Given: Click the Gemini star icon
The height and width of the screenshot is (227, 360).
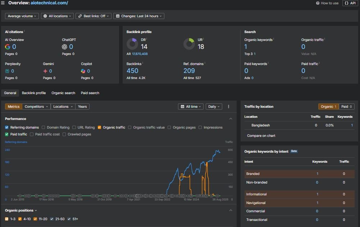Looking at the screenshot, I should [x=45, y=71].
